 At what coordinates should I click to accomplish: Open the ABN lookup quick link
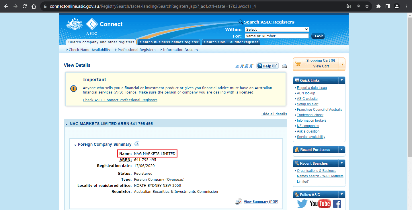[x=306, y=93]
